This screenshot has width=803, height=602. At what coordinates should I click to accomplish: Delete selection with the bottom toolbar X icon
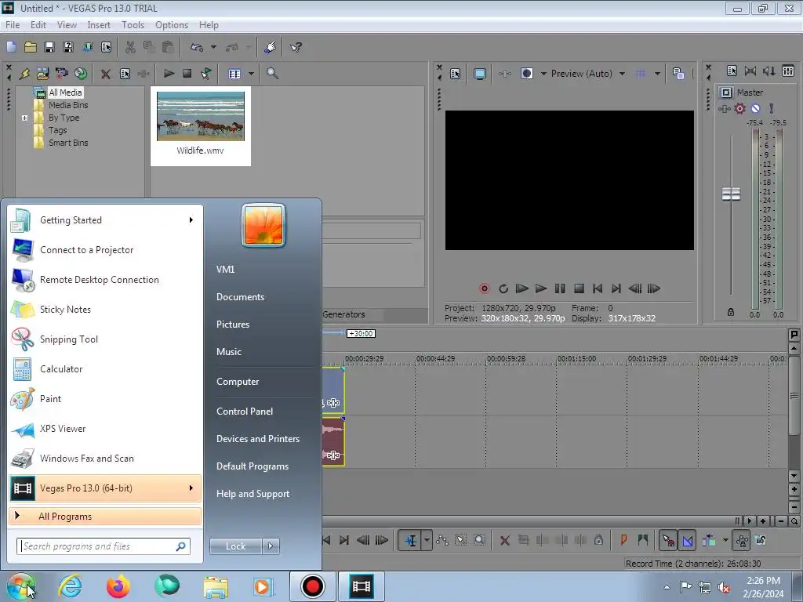pyautogui.click(x=504, y=540)
